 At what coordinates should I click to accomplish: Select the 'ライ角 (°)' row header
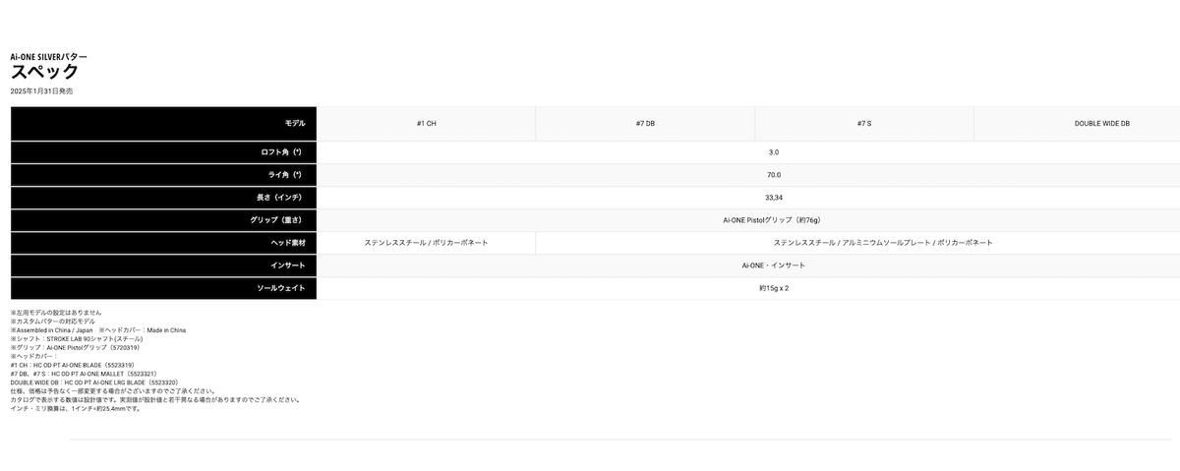click(164, 175)
